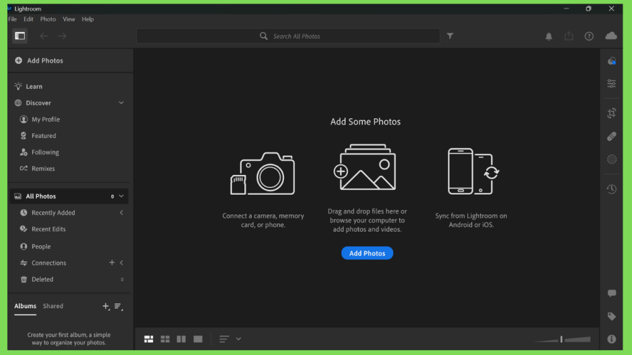Expand the sort order dropdown chevron
The width and height of the screenshot is (632, 355).
239,340
